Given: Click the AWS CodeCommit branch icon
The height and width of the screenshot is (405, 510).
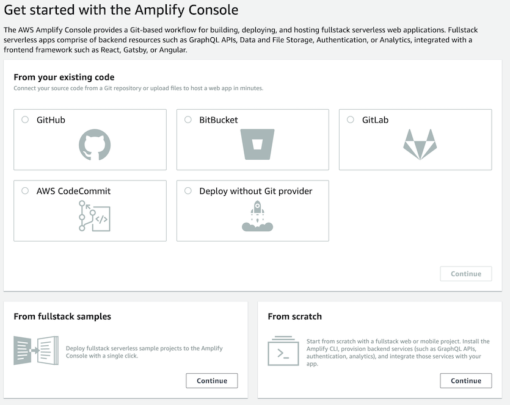Looking at the screenshot, I should [x=95, y=216].
